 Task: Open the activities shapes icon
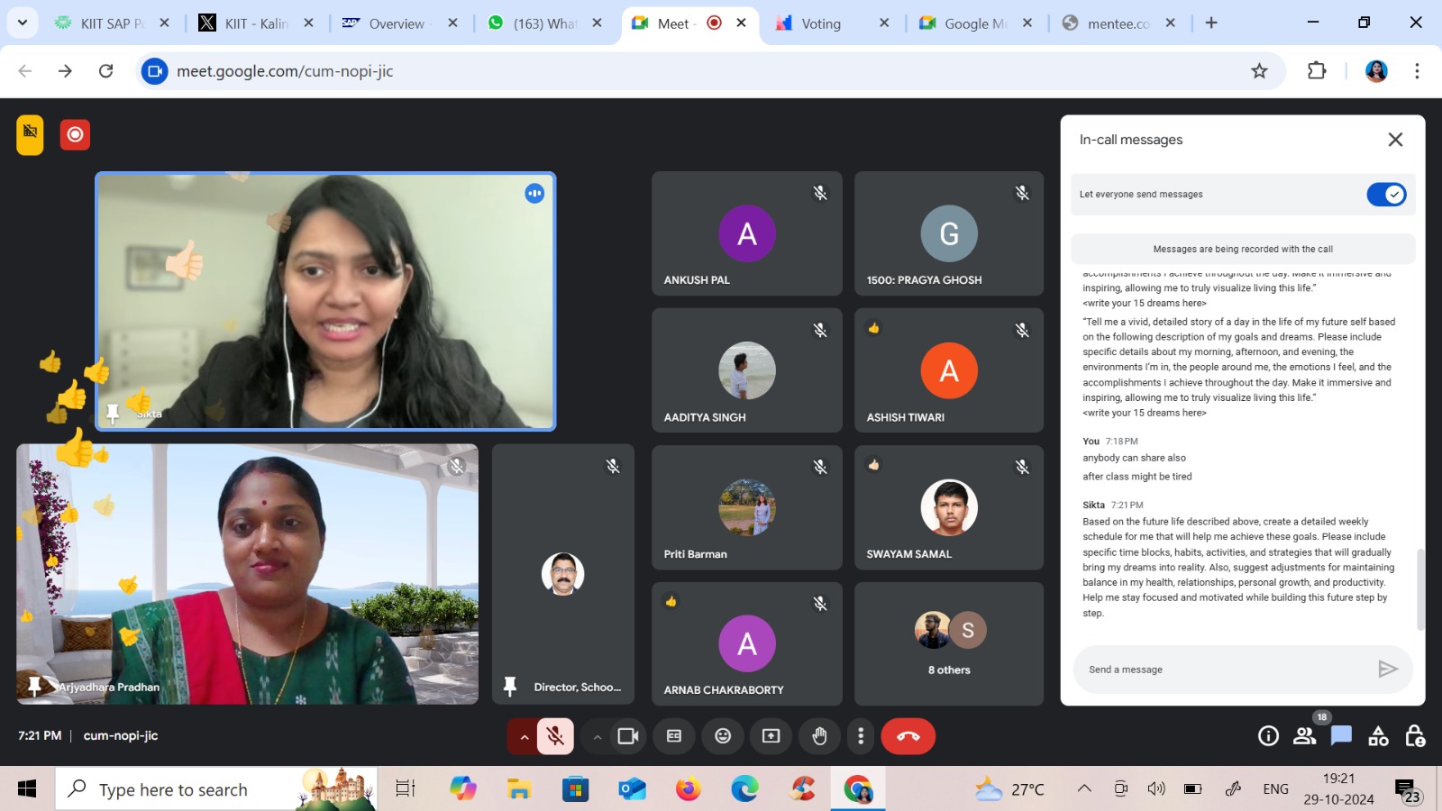1378,736
